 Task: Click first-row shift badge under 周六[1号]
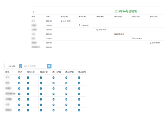pos(28,78)
